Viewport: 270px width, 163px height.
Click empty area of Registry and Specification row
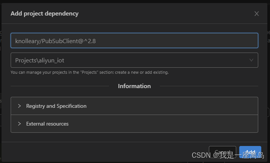tap(171, 106)
